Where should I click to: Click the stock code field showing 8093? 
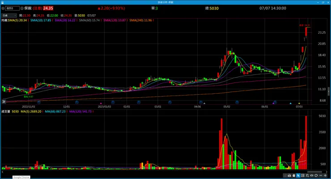(x=12, y=8)
